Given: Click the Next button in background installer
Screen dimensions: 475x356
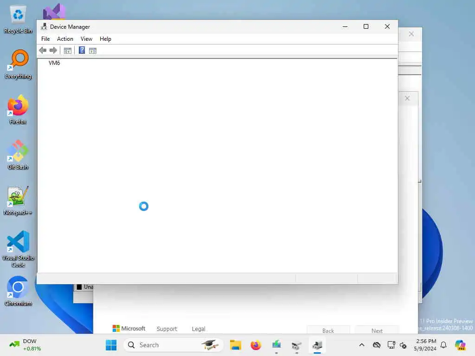Looking at the screenshot, I should point(377,331).
